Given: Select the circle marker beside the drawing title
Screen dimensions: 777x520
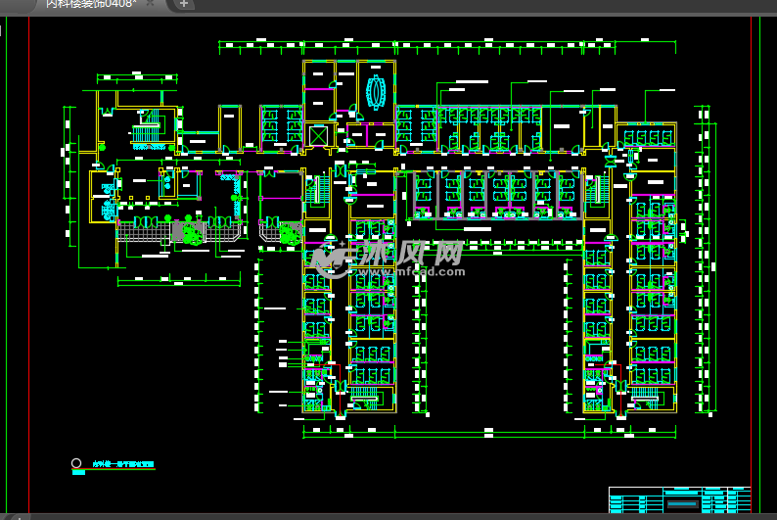Looking at the screenshot, I should [77, 463].
